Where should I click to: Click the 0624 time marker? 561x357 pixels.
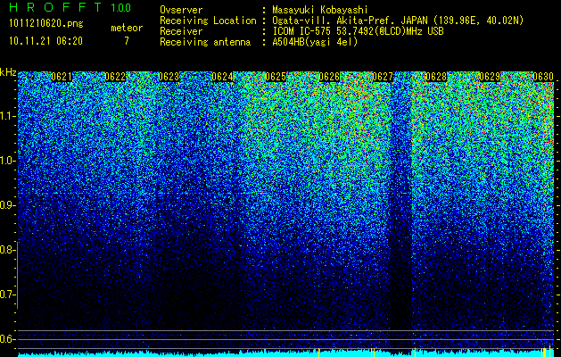click(222, 77)
